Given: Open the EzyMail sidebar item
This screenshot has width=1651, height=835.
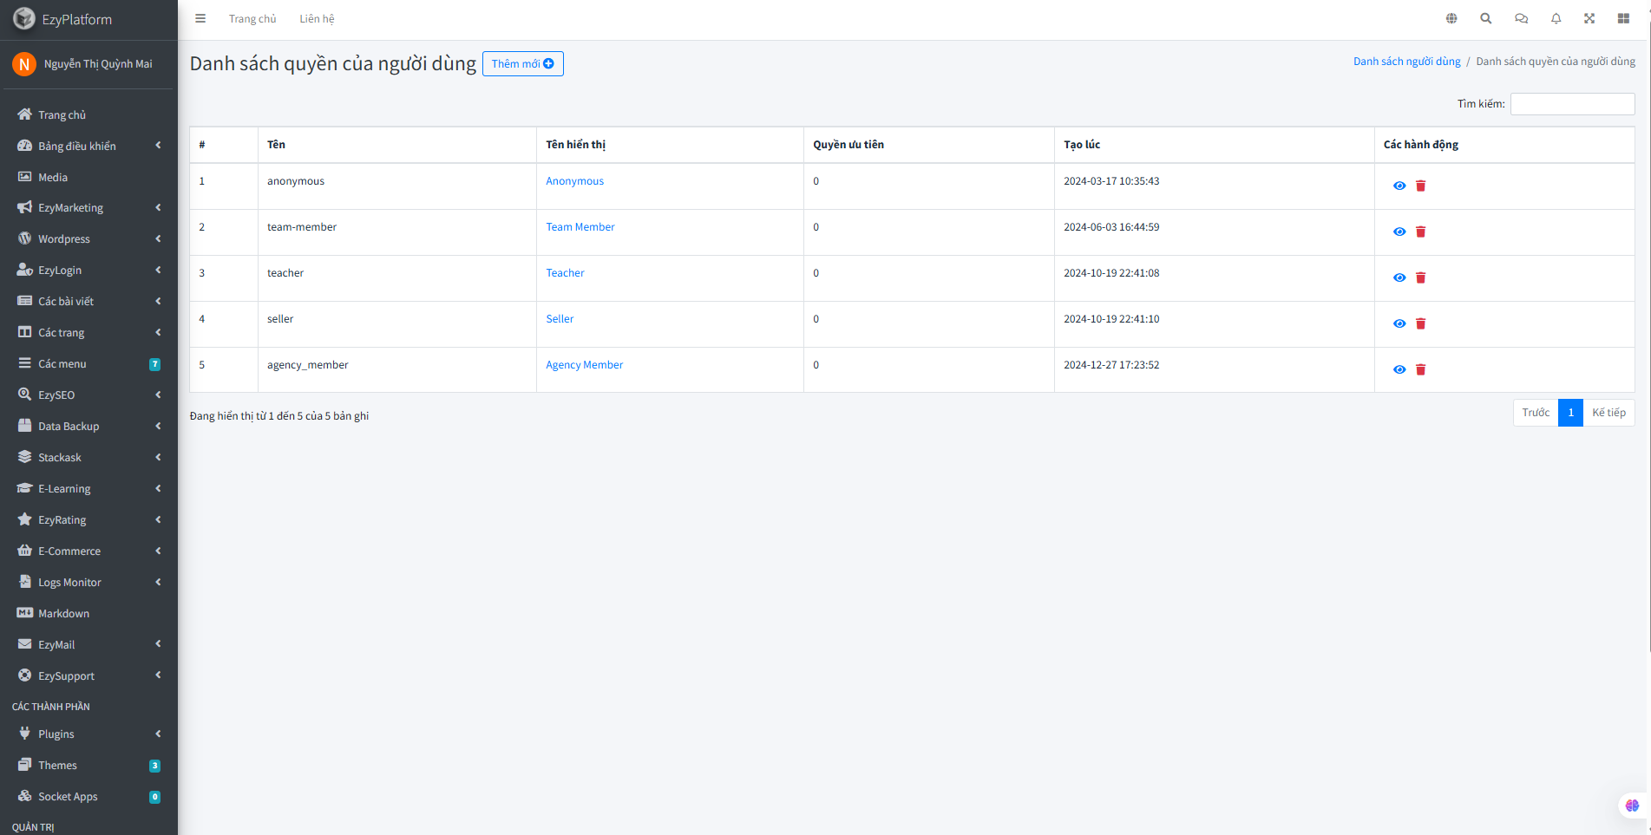Looking at the screenshot, I should click(x=88, y=645).
